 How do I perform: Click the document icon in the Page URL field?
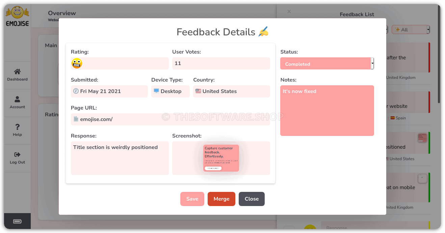76,119
